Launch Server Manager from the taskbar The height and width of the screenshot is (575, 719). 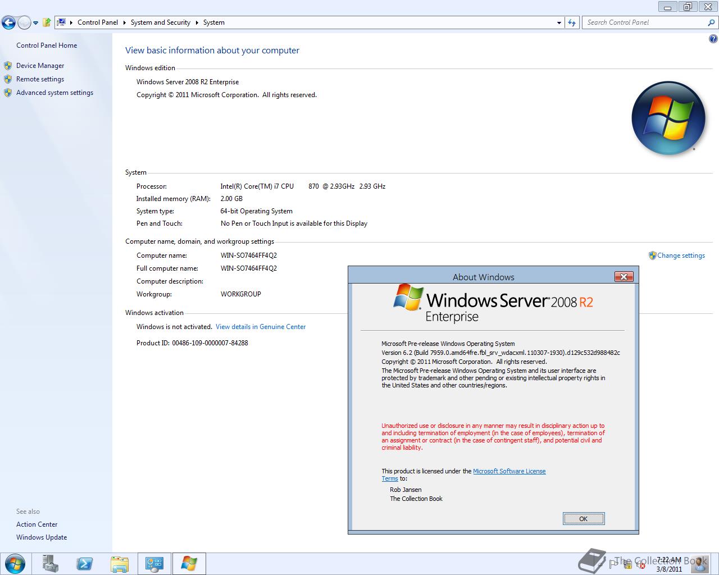[51, 564]
